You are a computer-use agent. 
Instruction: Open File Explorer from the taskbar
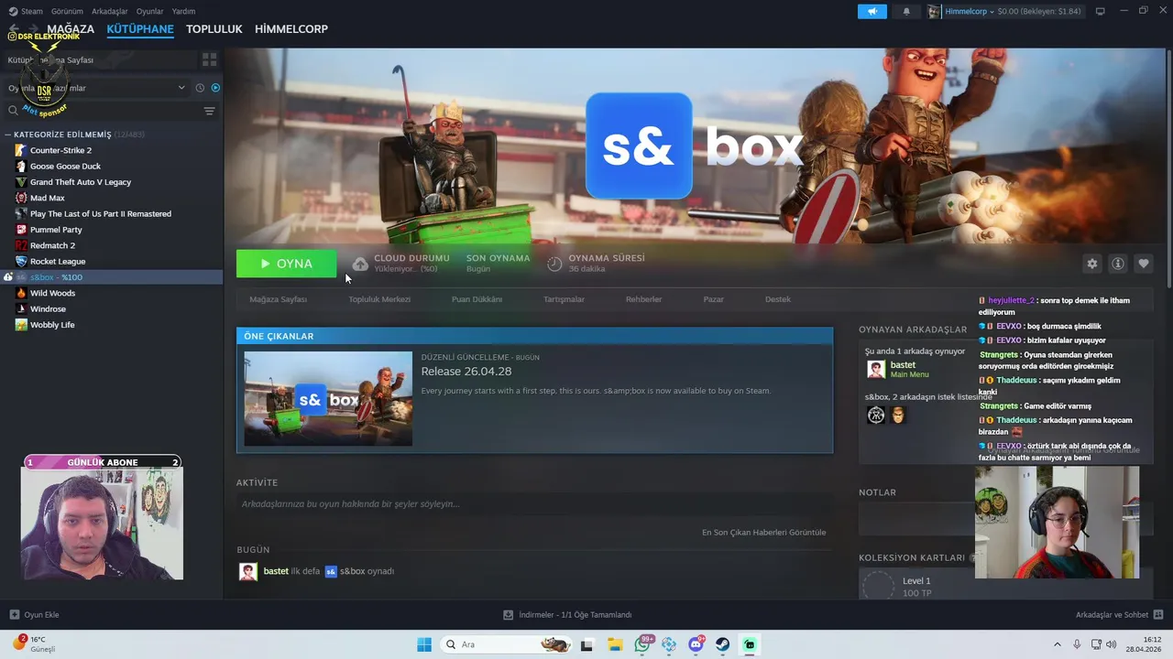coord(615,644)
